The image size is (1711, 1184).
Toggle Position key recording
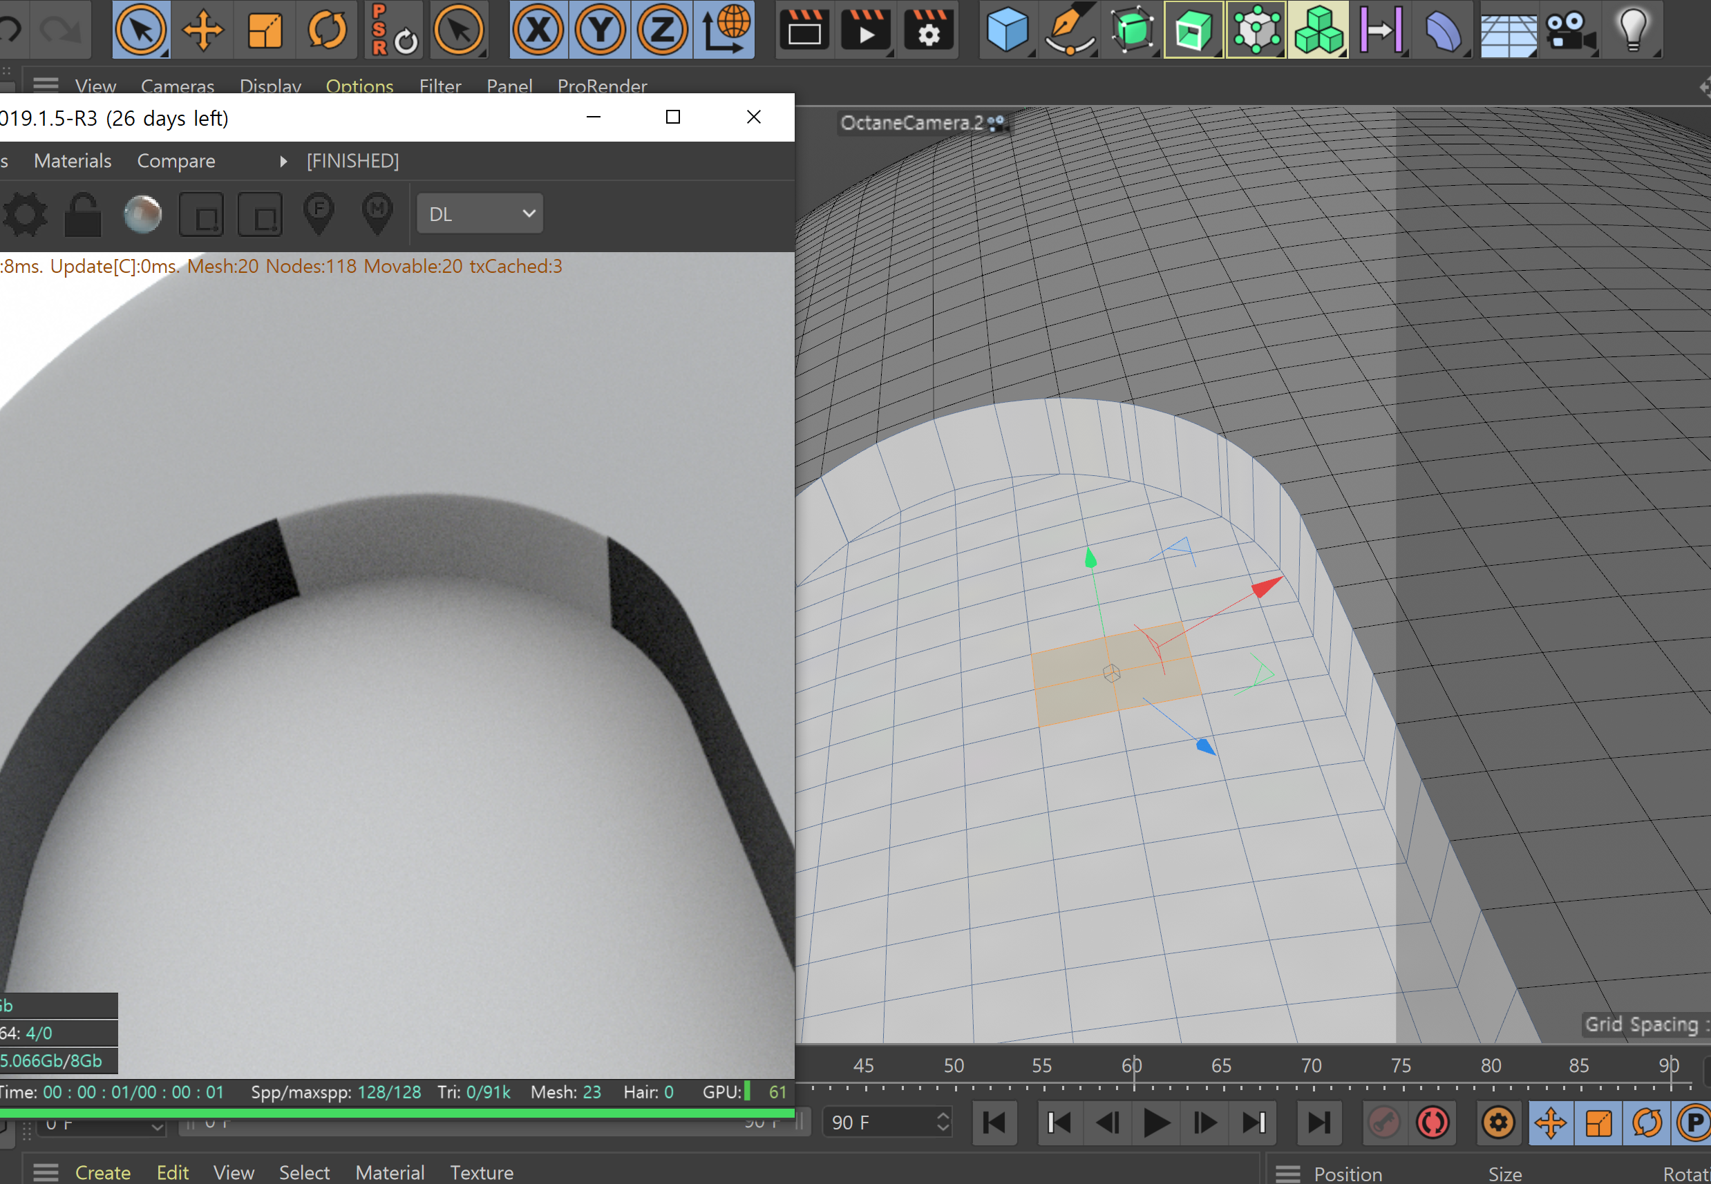point(1551,1123)
